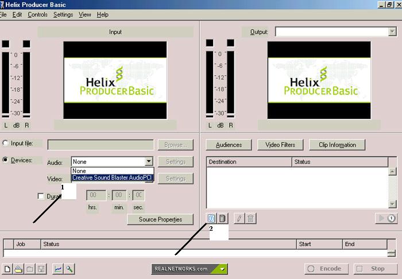Viewport: 402px width, 279px height.
Task: Click the duration hours field
Action: point(96,195)
